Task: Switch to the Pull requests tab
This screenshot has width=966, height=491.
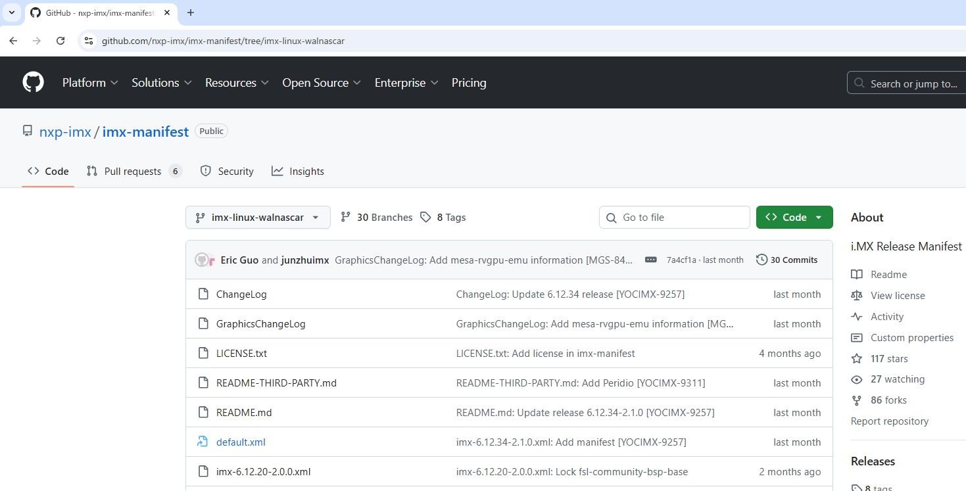Action: click(133, 172)
